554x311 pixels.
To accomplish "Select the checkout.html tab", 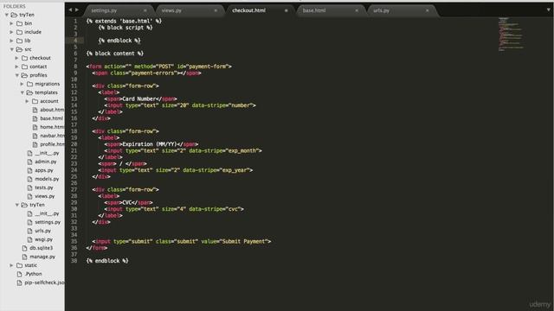I will coord(248,10).
